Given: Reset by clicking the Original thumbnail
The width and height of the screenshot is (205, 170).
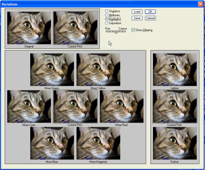Looking at the screenshot, I should (29, 28).
